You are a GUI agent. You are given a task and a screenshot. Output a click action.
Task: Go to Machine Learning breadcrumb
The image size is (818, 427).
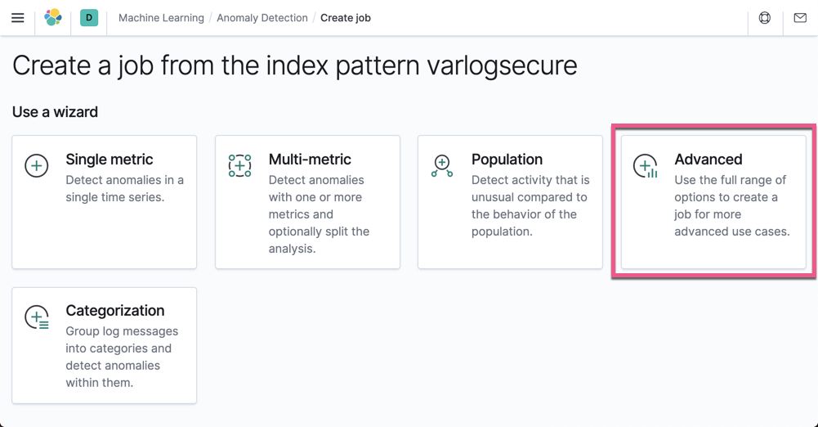[x=161, y=18]
